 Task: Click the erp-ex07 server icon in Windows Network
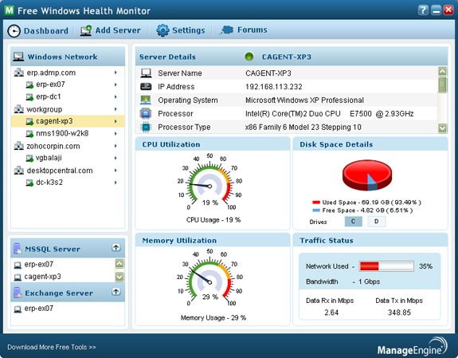(x=29, y=85)
